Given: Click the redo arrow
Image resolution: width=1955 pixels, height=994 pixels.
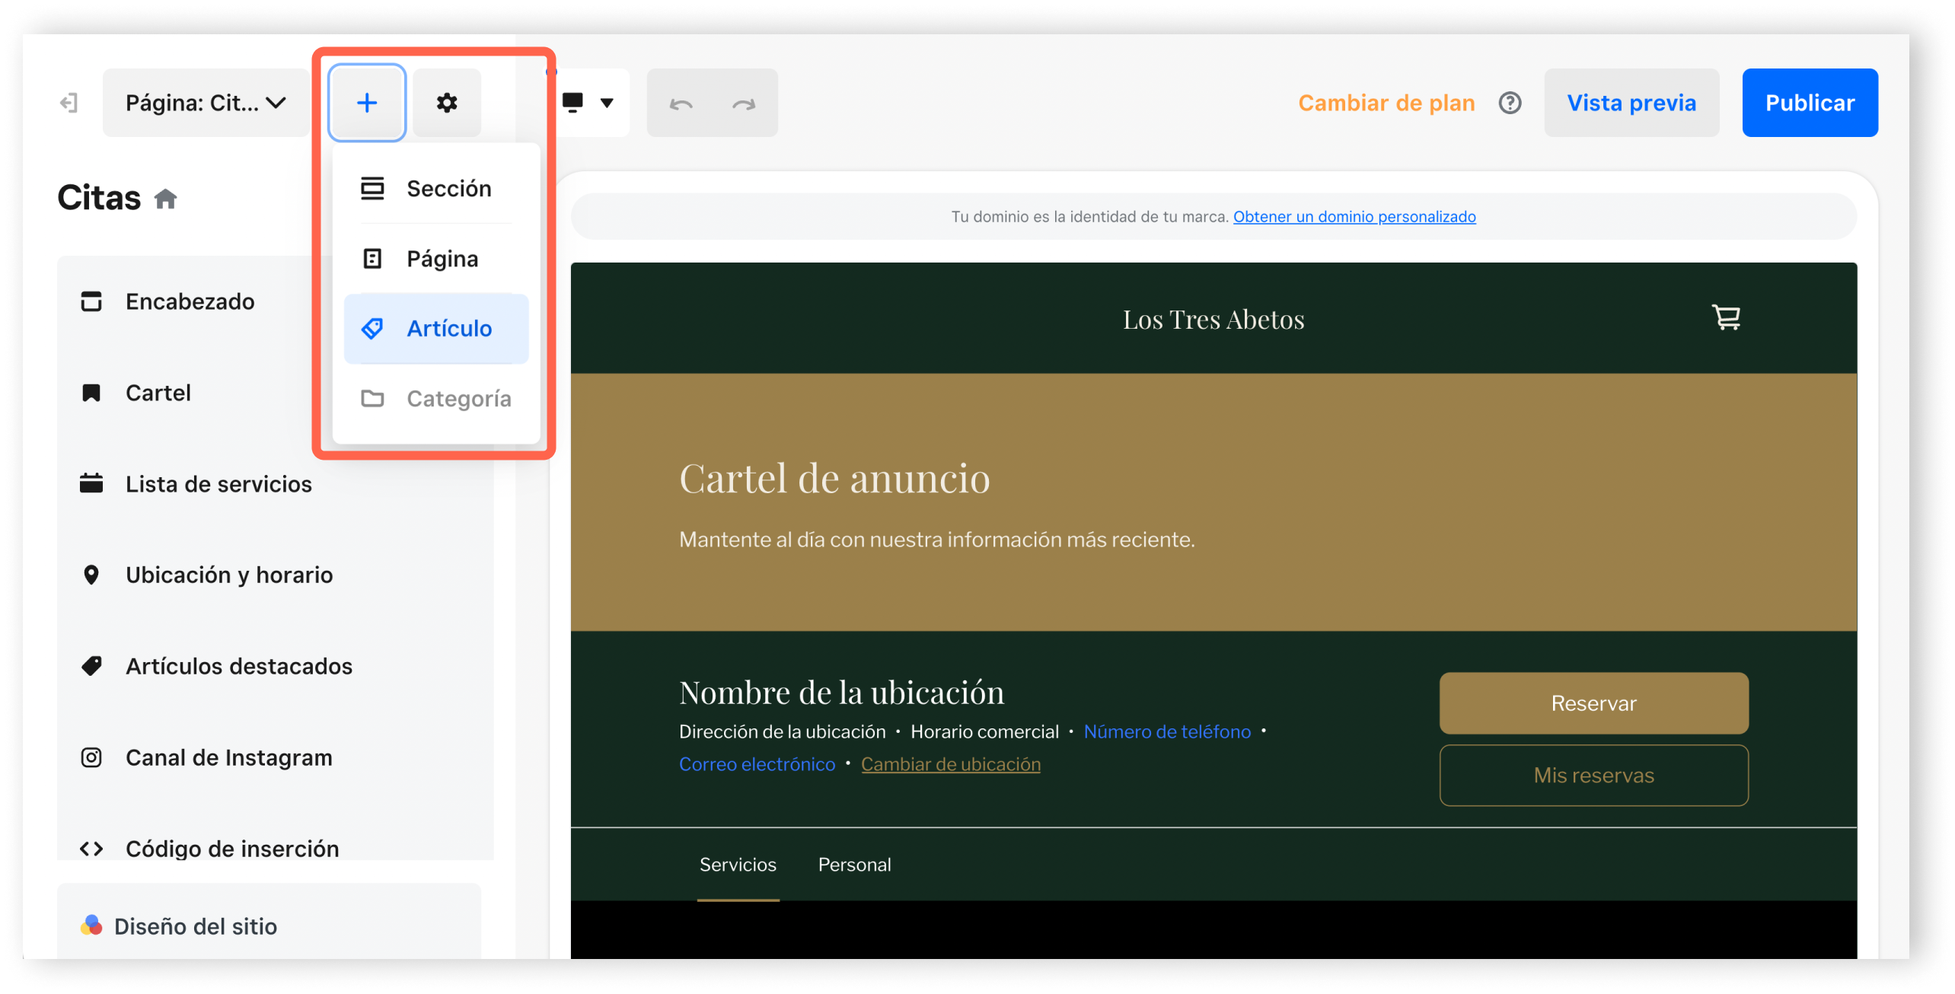Looking at the screenshot, I should pyautogui.click(x=744, y=104).
